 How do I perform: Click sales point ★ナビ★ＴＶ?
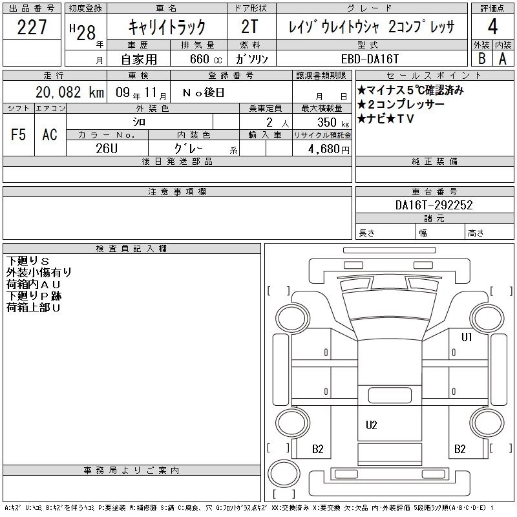coord(385,119)
